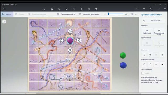Open the 2D shapes tool
Viewport: 168px width, 95px height.
[52, 9]
